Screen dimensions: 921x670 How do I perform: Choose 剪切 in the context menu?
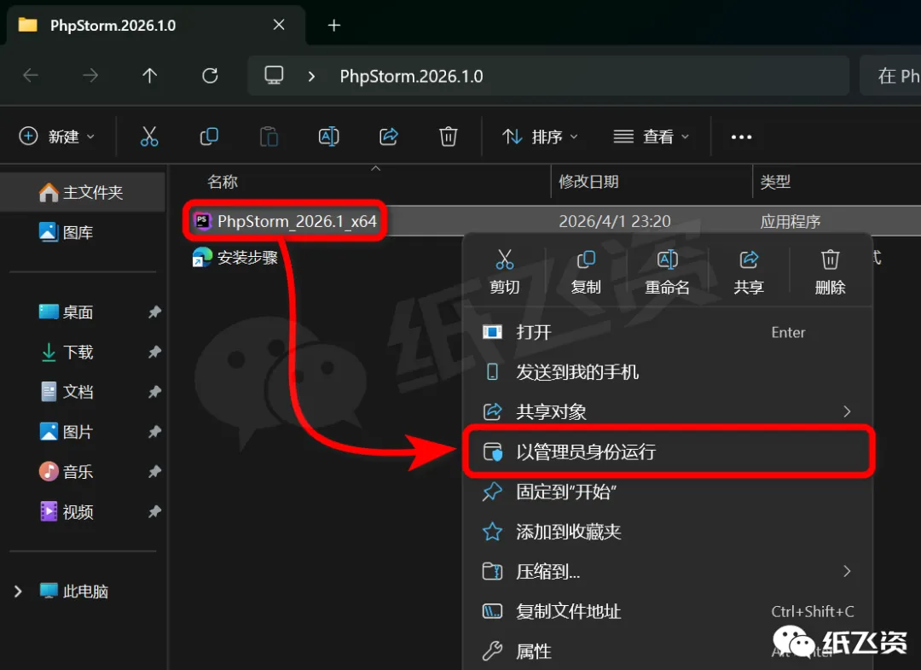tap(505, 271)
